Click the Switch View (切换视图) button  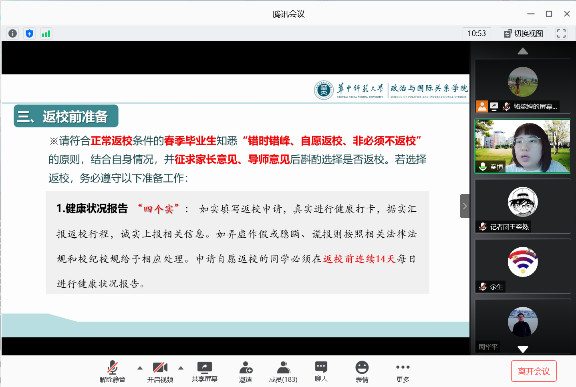click(524, 34)
